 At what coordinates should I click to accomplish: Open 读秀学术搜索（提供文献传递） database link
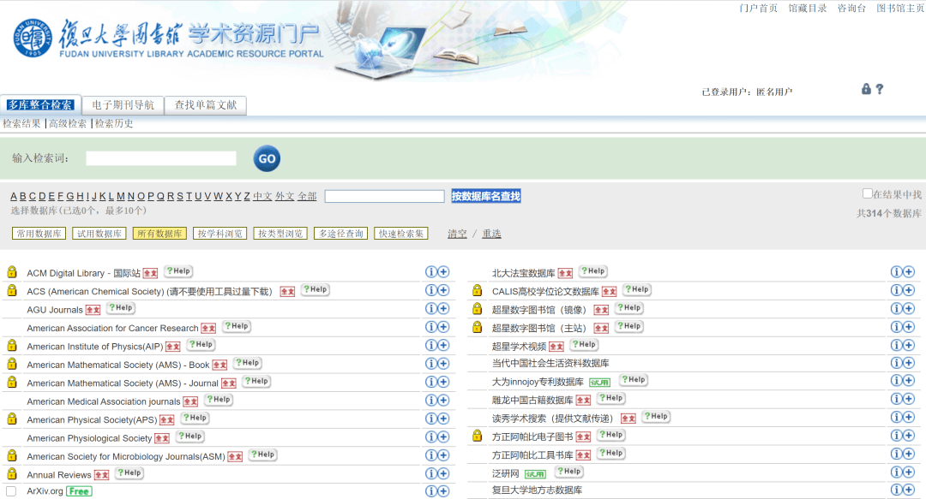point(552,419)
